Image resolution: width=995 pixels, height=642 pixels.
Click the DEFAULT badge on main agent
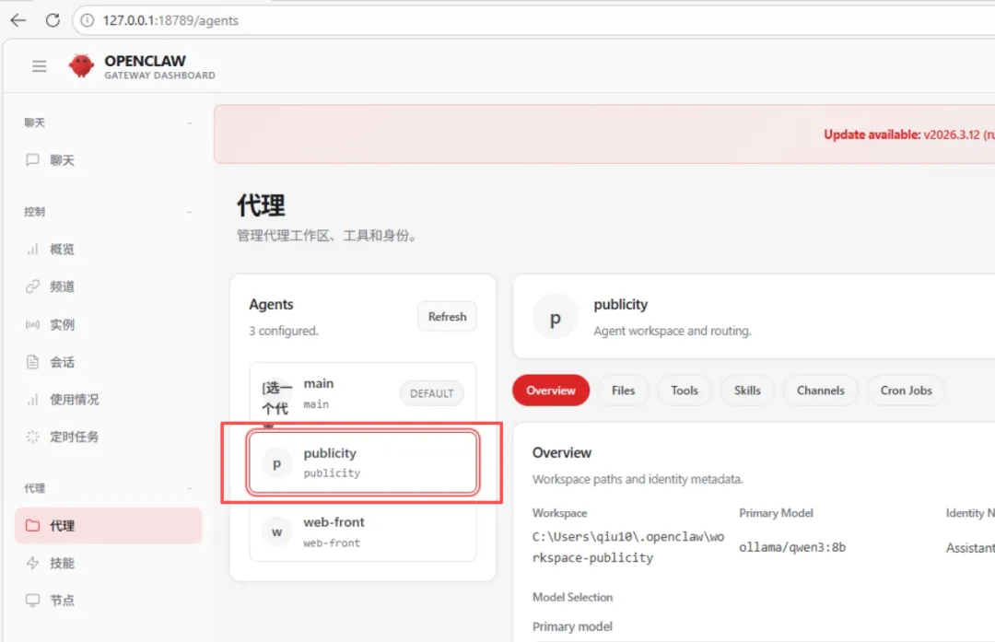click(431, 393)
